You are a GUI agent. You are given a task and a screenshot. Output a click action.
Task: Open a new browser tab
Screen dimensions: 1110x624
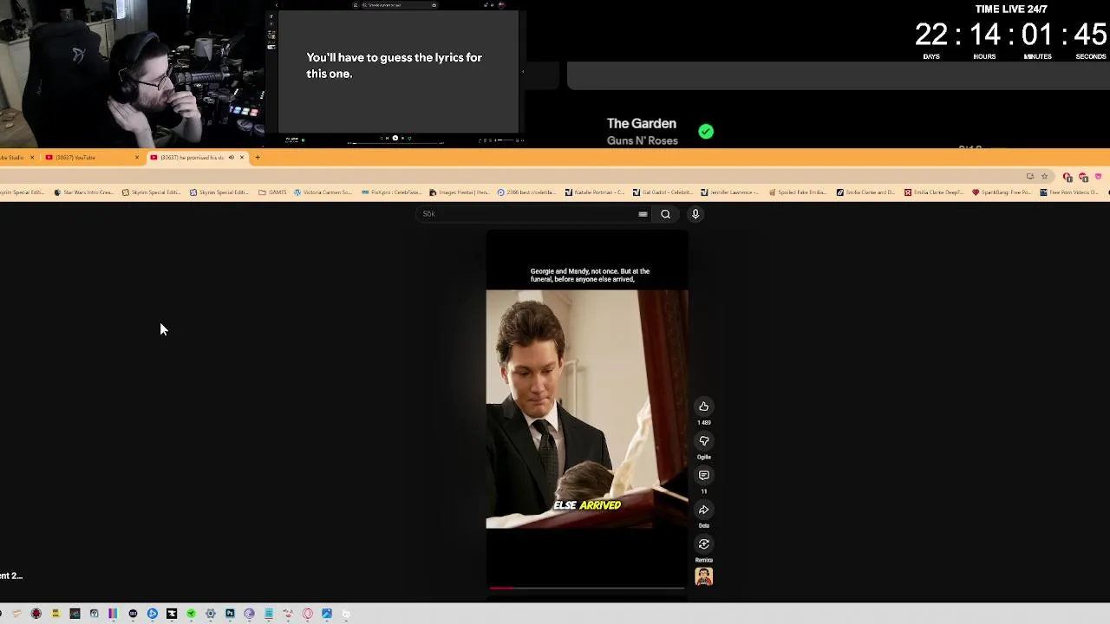coord(258,157)
